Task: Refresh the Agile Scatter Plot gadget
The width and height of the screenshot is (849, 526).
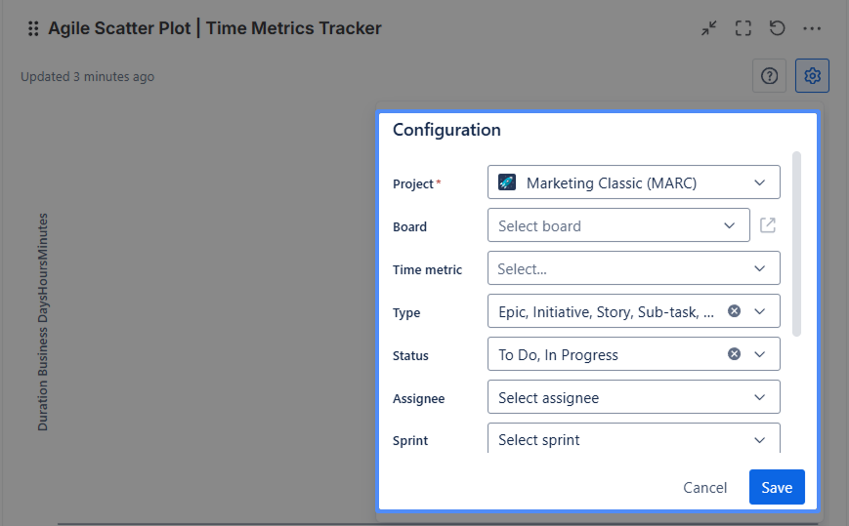Action: click(778, 28)
